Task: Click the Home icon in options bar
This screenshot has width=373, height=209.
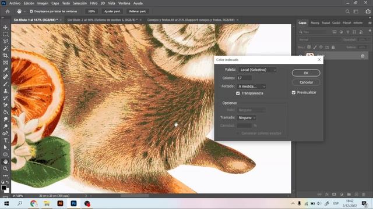Action: pos(8,12)
